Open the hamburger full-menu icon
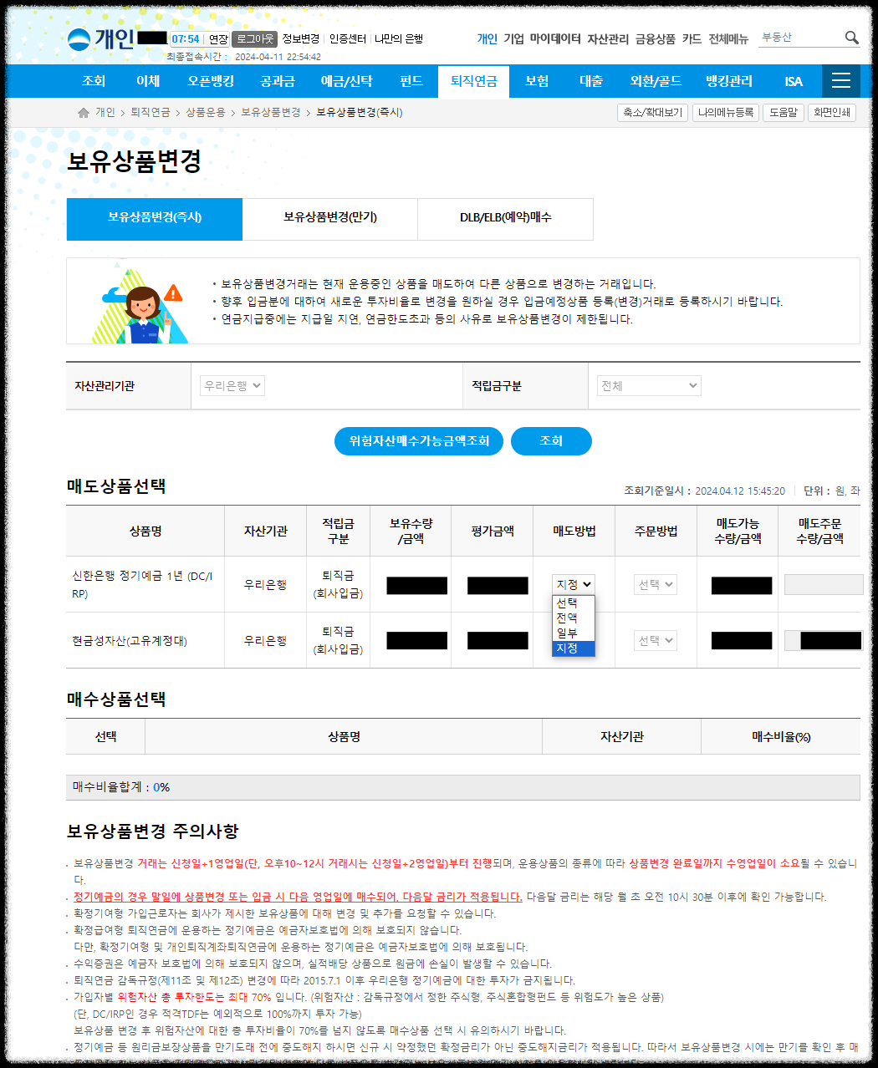 click(x=840, y=81)
